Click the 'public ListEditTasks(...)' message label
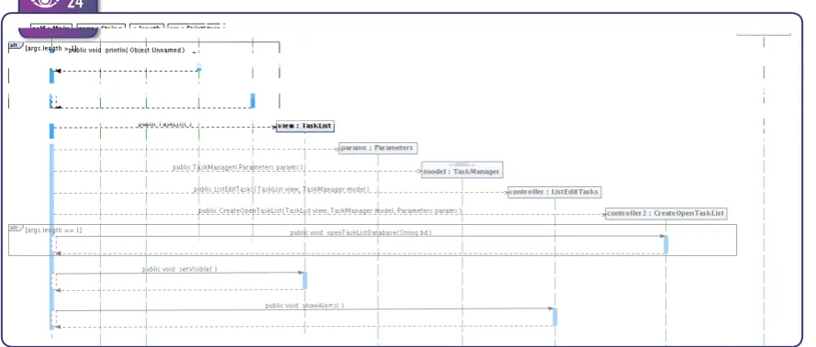816x347 pixels. tap(282, 189)
